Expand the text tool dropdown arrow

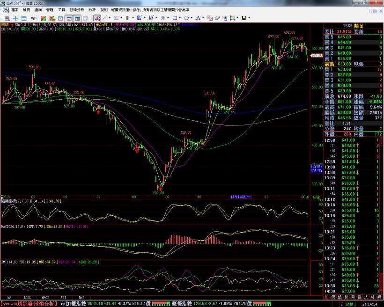202,18
